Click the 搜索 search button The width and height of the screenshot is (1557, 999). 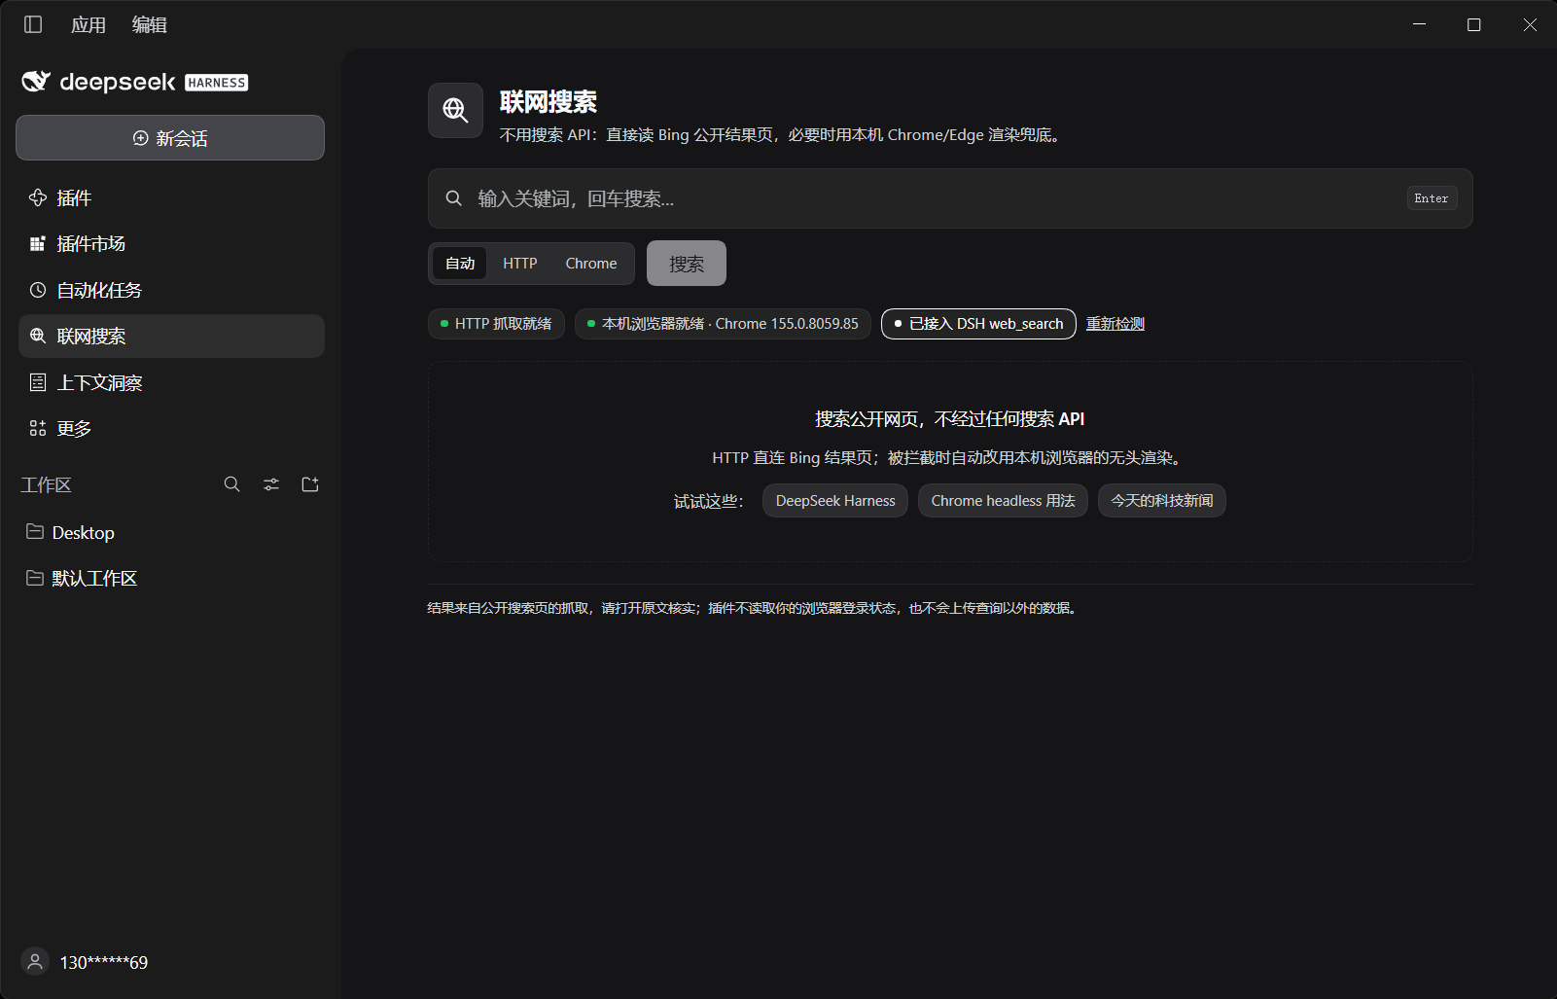tap(687, 264)
